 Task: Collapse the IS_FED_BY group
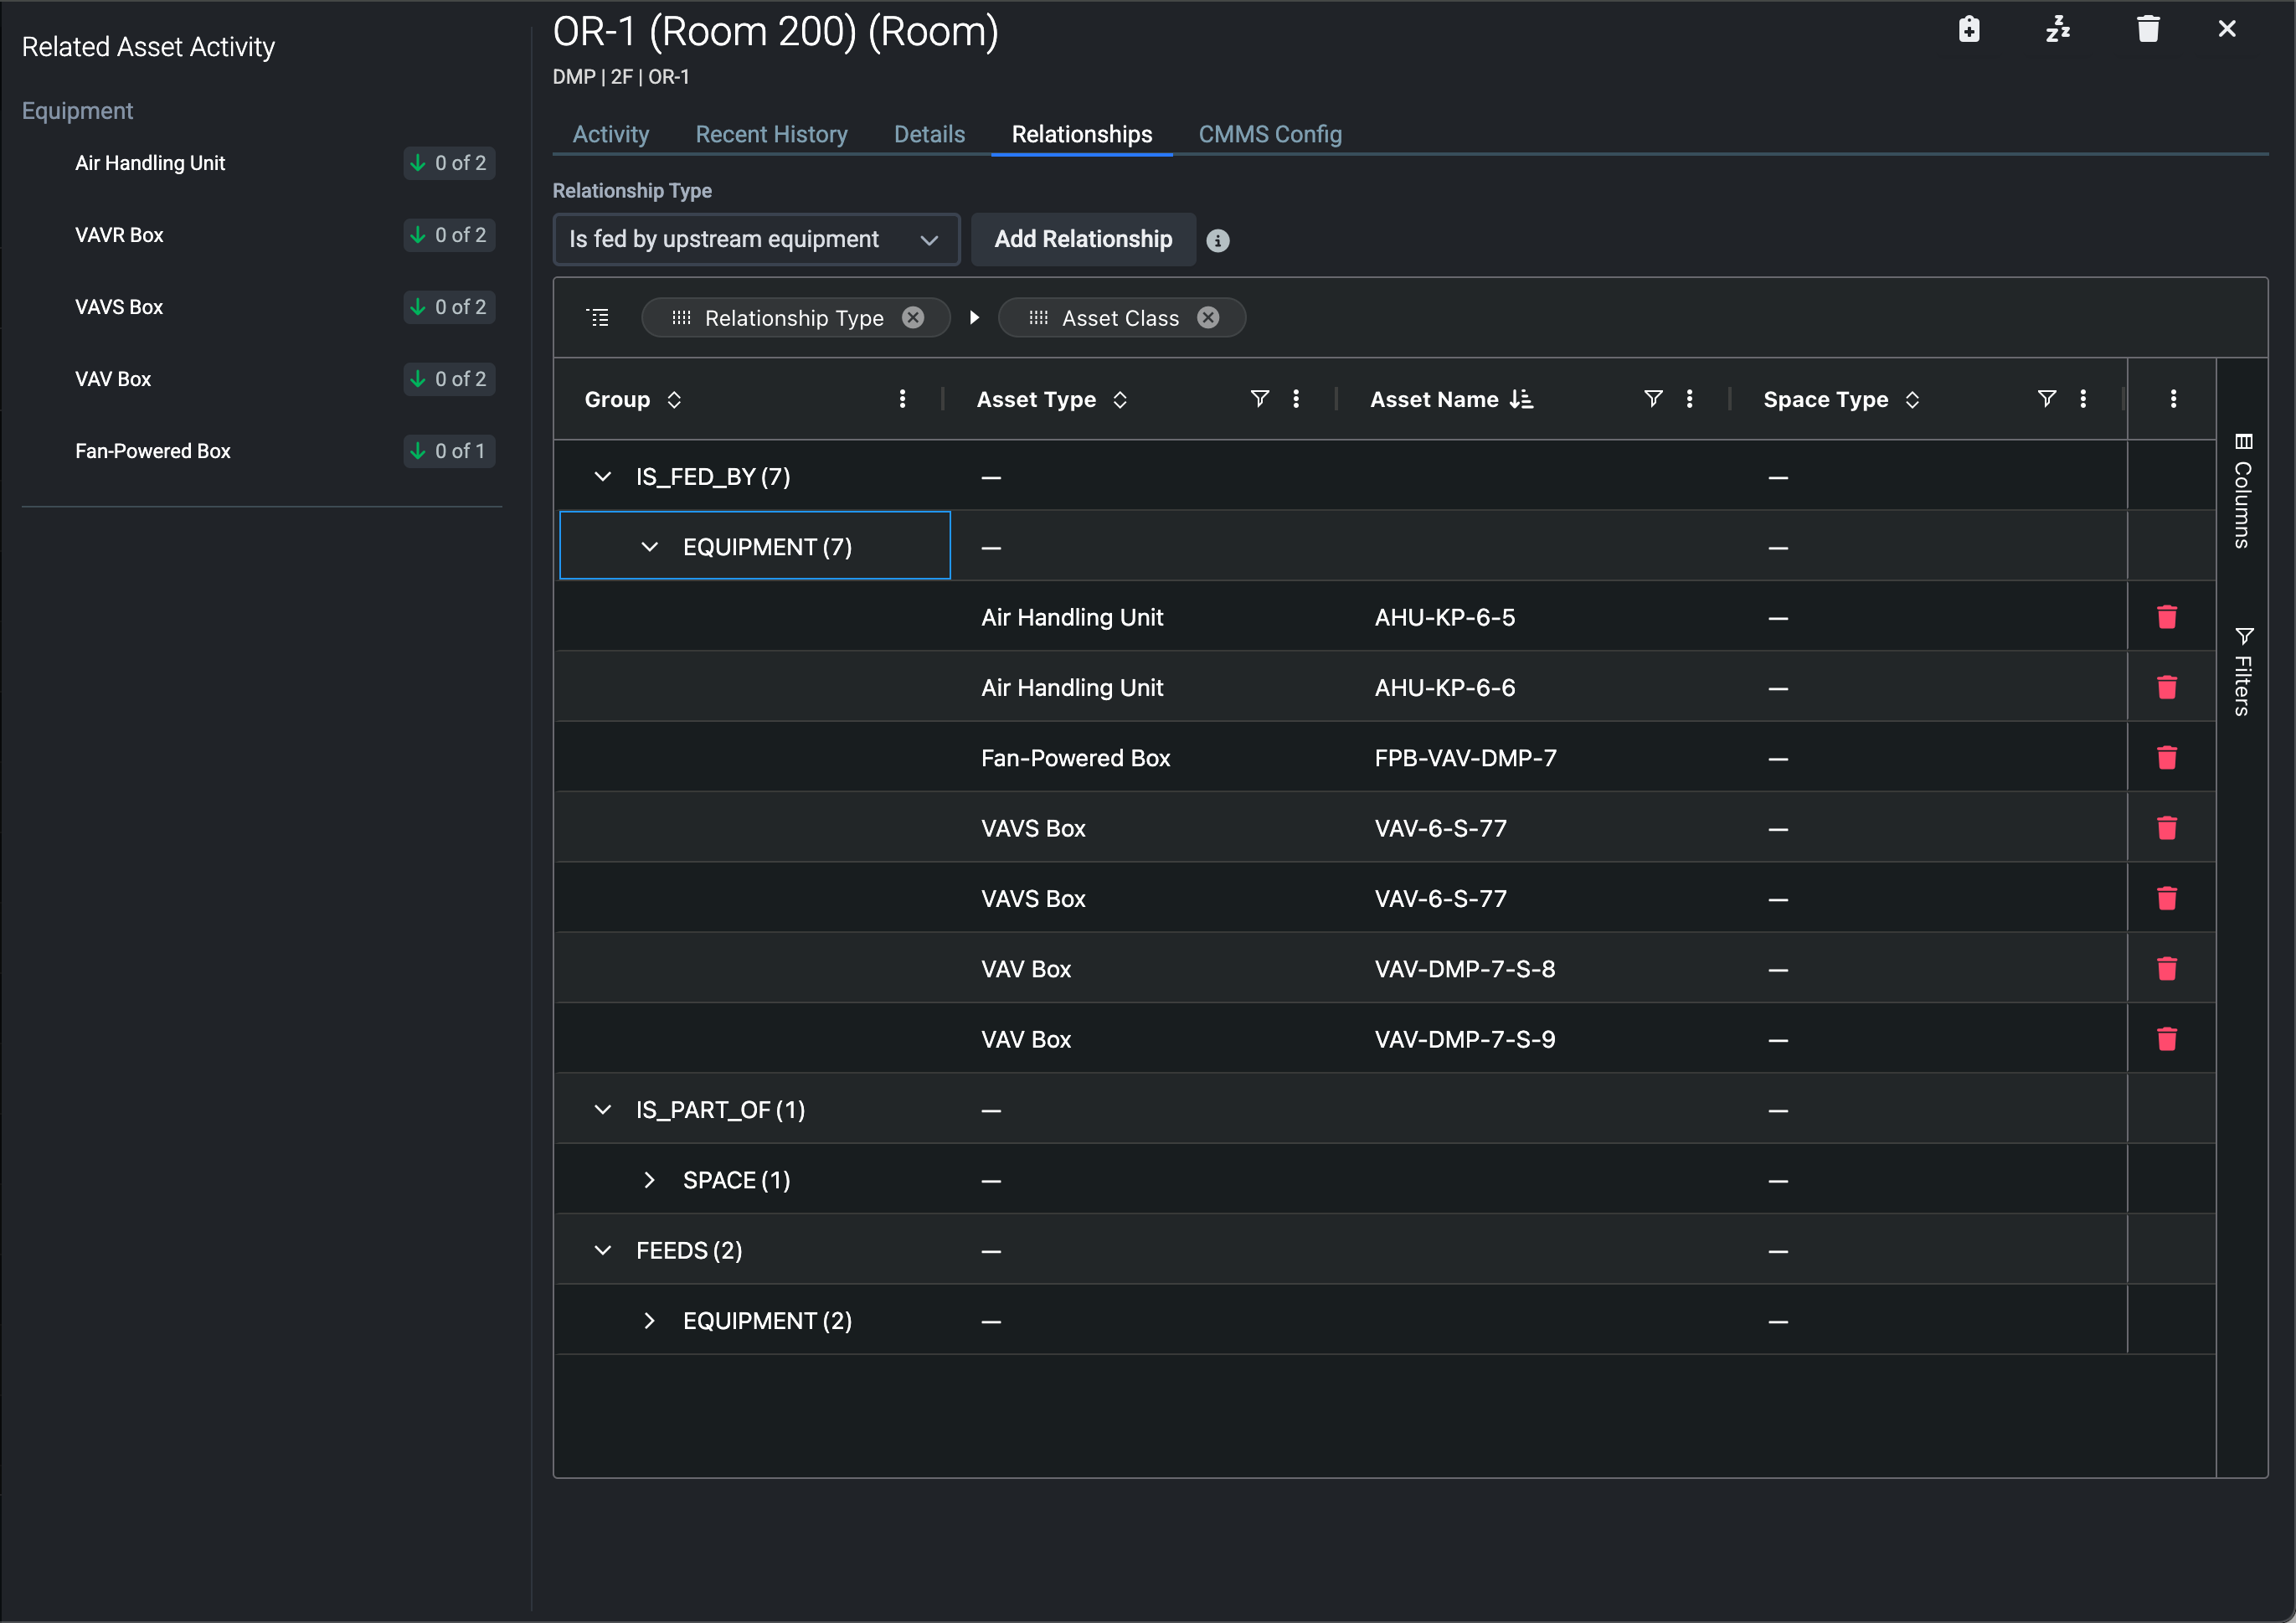tap(603, 477)
